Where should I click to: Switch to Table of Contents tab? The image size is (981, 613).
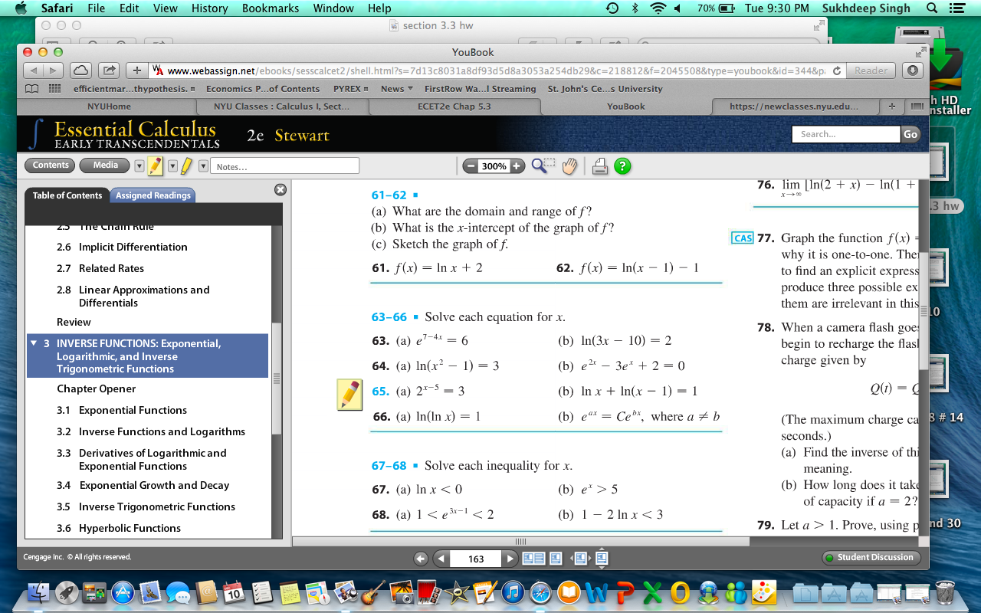(67, 195)
